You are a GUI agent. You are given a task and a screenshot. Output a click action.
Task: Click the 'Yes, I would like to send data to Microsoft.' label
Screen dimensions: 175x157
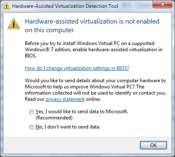pyautogui.click(x=82, y=112)
